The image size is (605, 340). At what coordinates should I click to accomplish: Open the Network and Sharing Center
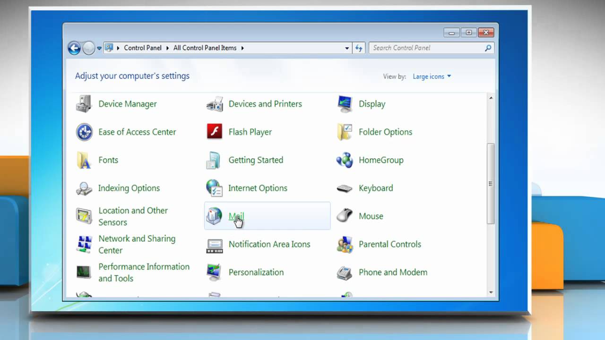[x=137, y=244]
